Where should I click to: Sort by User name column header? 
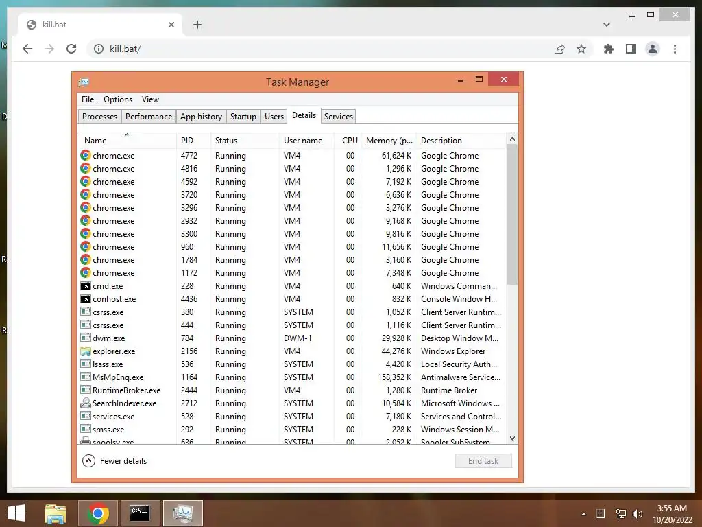click(306, 140)
